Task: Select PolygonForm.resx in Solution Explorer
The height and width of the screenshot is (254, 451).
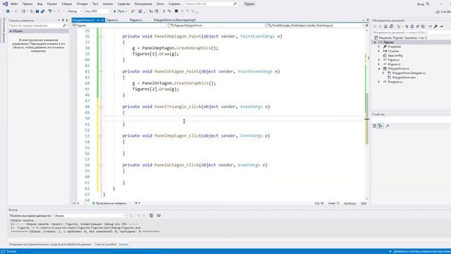Action: click(x=404, y=78)
